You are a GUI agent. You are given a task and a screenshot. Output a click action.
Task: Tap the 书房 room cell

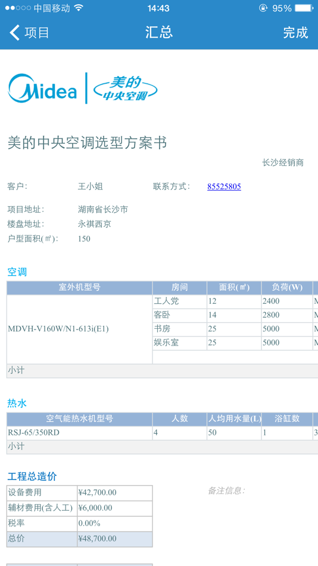(x=180, y=329)
